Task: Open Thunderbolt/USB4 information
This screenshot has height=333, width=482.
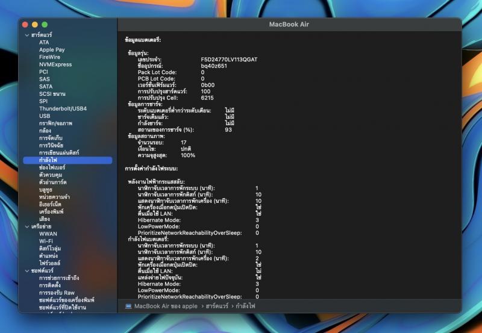Action: click(x=63, y=109)
